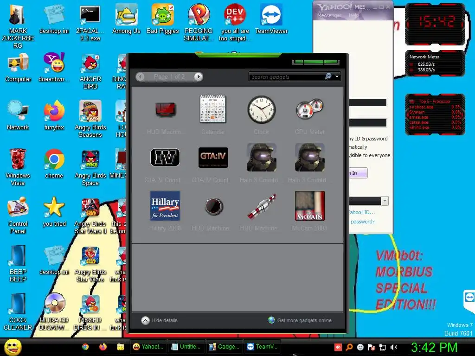Open the ULTRA CD BLOATW... disc icon
The height and width of the screenshot is (356, 475).
click(x=54, y=312)
